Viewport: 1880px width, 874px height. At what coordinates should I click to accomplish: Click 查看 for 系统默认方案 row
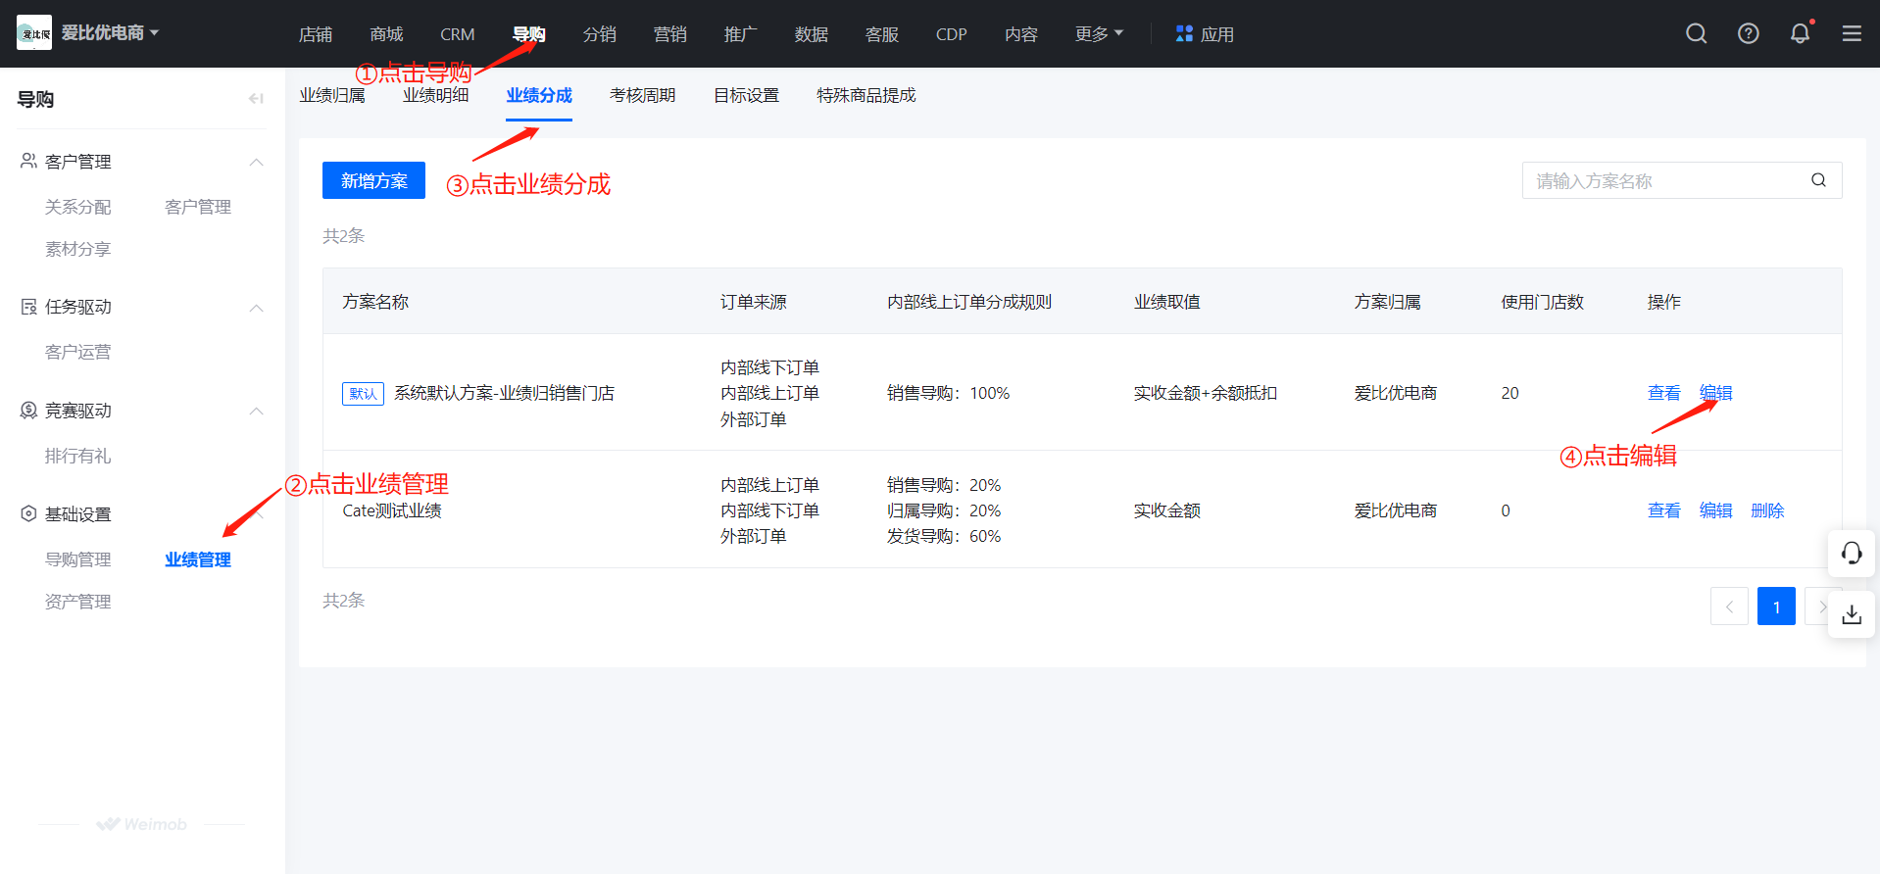pyautogui.click(x=1663, y=393)
